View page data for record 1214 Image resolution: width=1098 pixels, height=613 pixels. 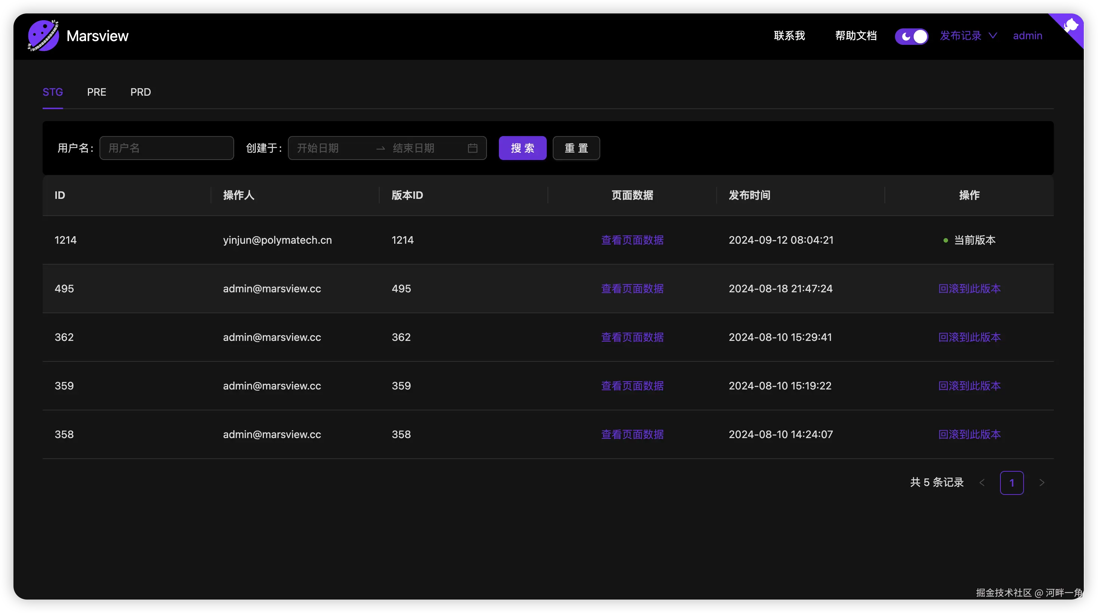pyautogui.click(x=632, y=240)
